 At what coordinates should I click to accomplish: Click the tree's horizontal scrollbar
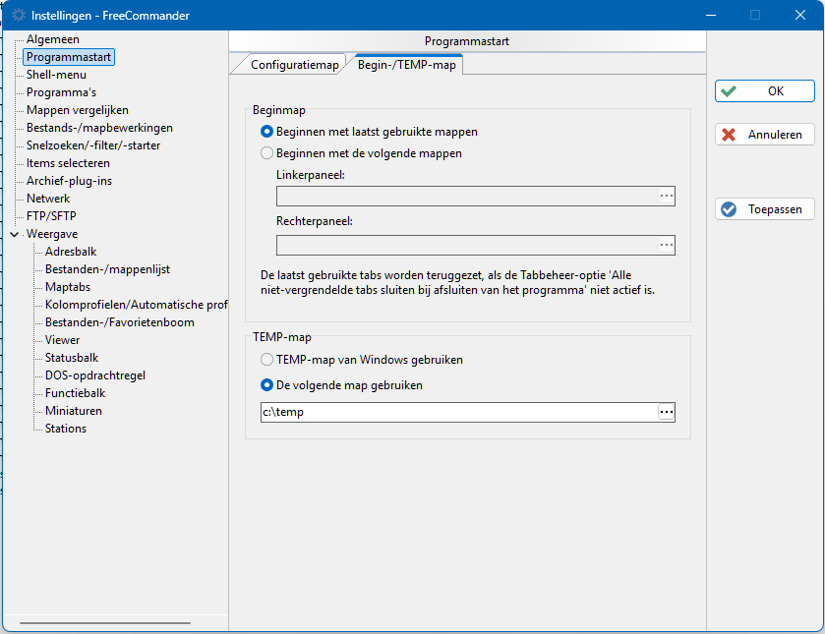(105, 623)
